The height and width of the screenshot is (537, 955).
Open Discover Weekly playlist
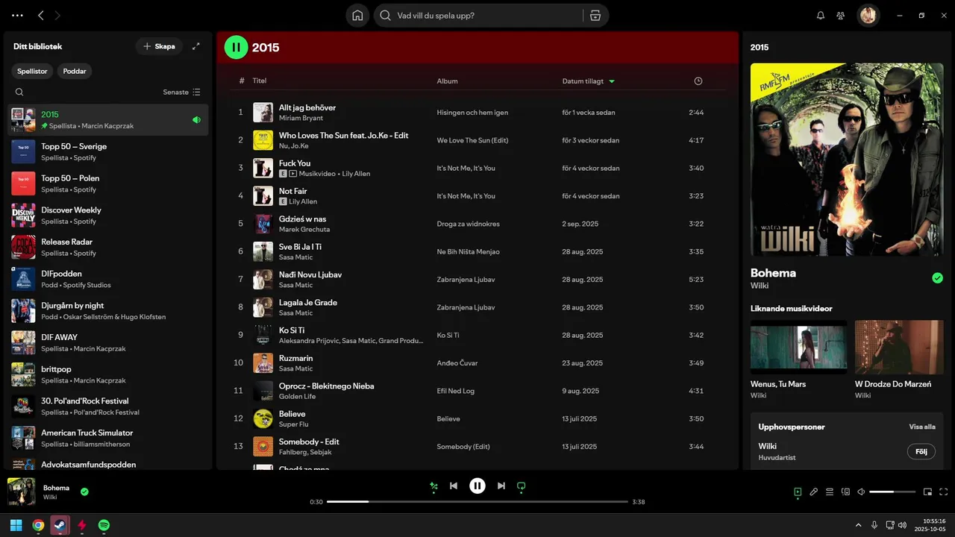tap(108, 216)
